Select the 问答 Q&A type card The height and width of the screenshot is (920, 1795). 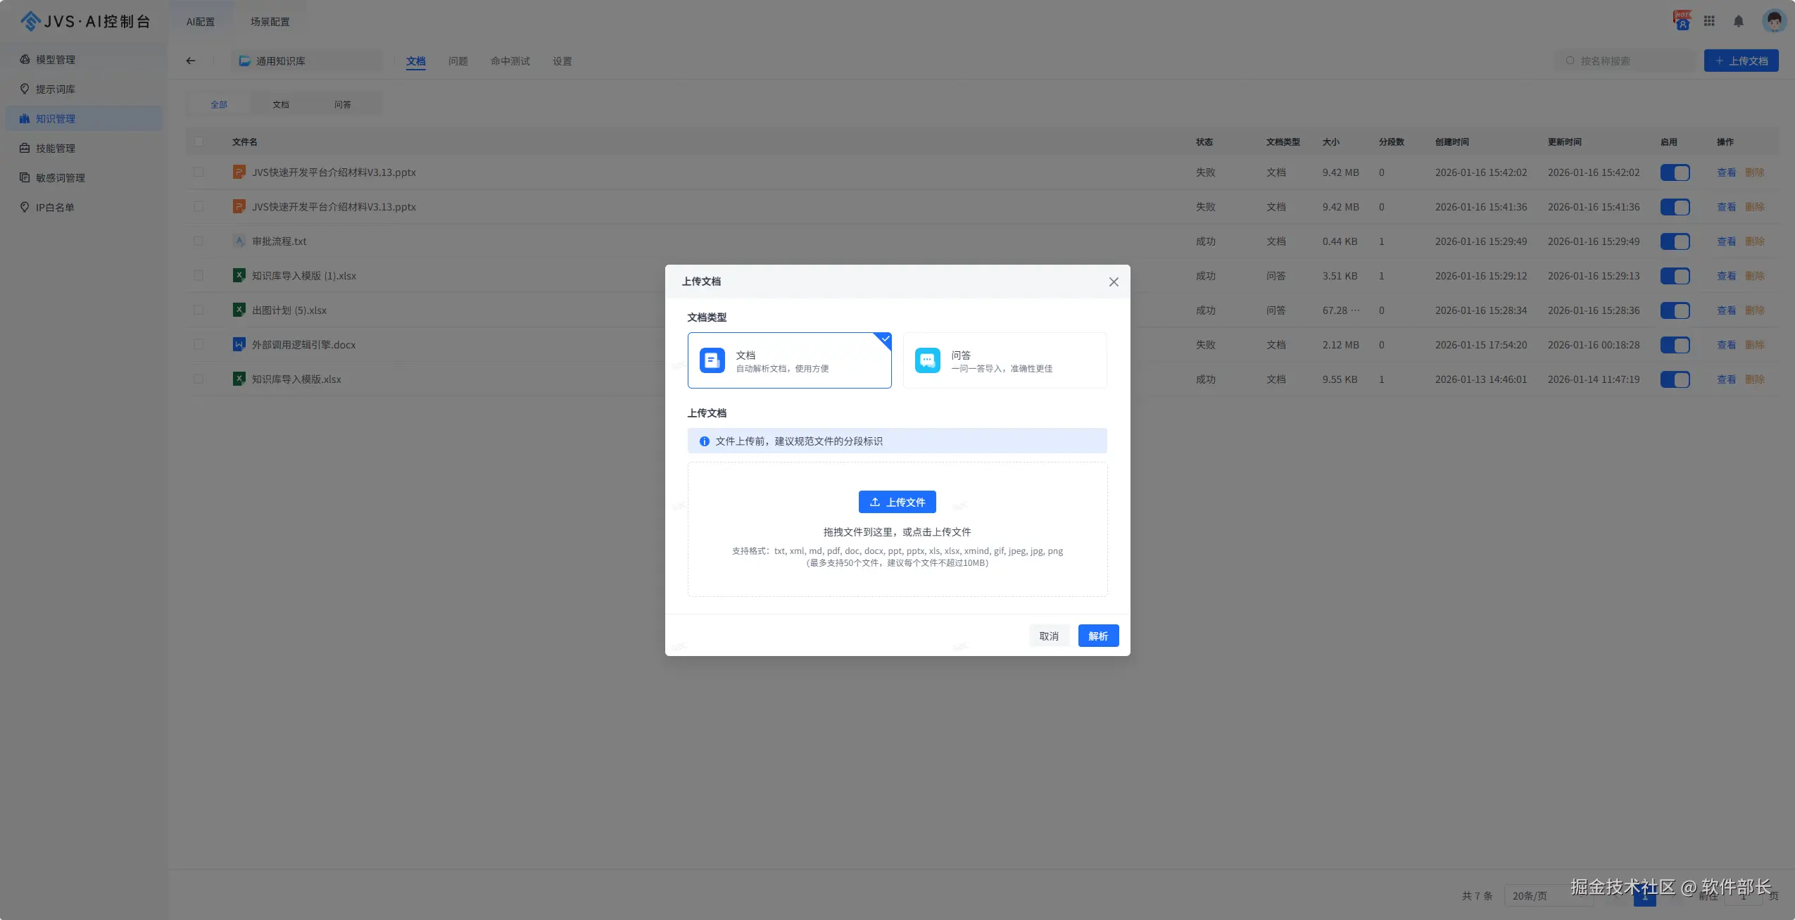[x=1004, y=360]
